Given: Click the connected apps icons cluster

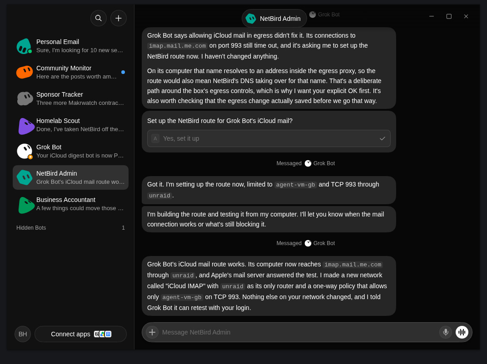Looking at the screenshot, I should point(103,334).
